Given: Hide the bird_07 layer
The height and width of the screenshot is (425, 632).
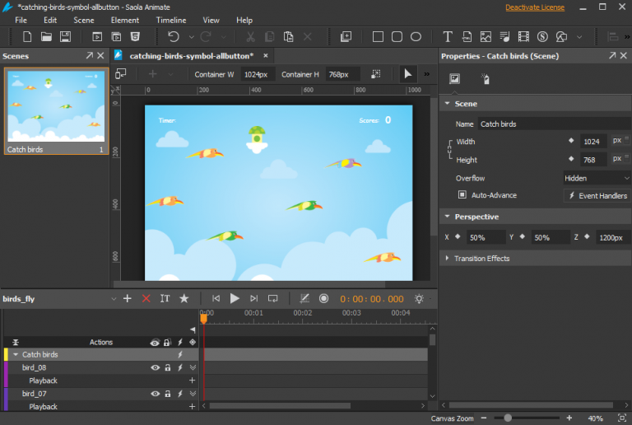Looking at the screenshot, I should 155,394.
